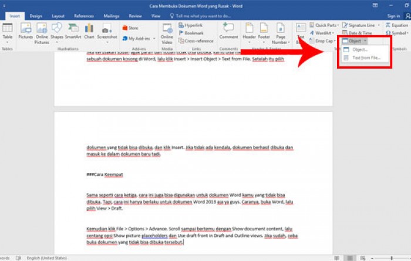
Task: Insert a Chart from the ribbon
Action: 89,31
